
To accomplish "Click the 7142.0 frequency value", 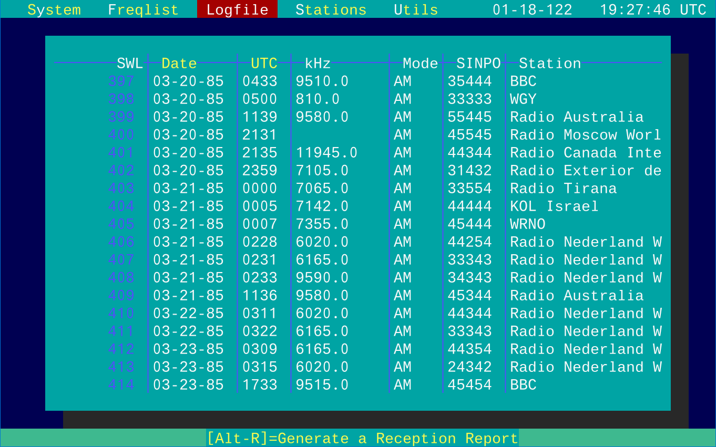I will tap(322, 206).
